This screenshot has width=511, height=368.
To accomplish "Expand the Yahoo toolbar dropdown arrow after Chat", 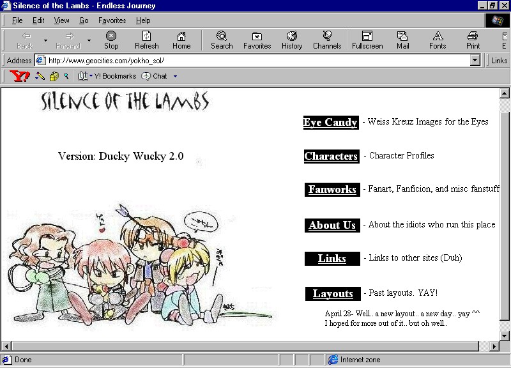I will click(x=175, y=76).
